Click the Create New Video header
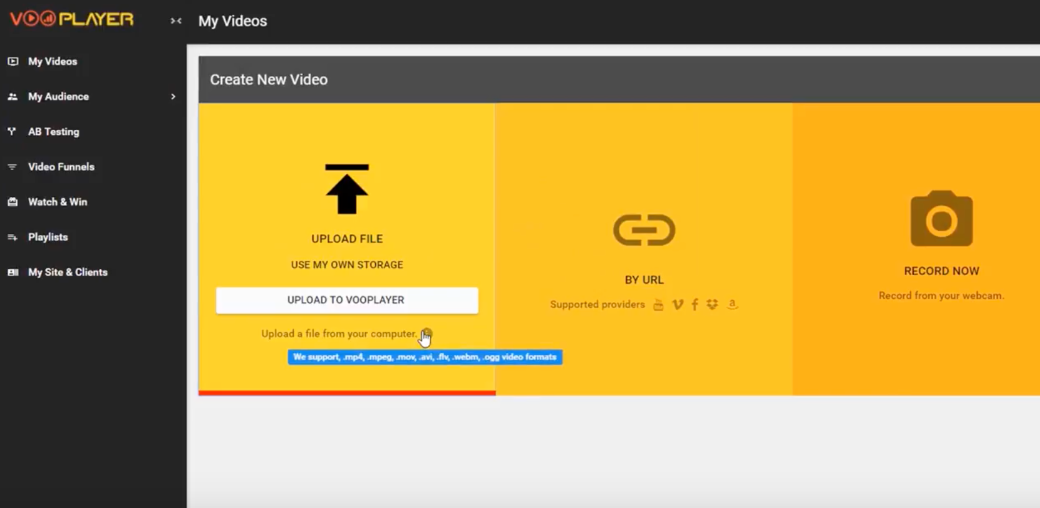The image size is (1040, 508). [268, 79]
